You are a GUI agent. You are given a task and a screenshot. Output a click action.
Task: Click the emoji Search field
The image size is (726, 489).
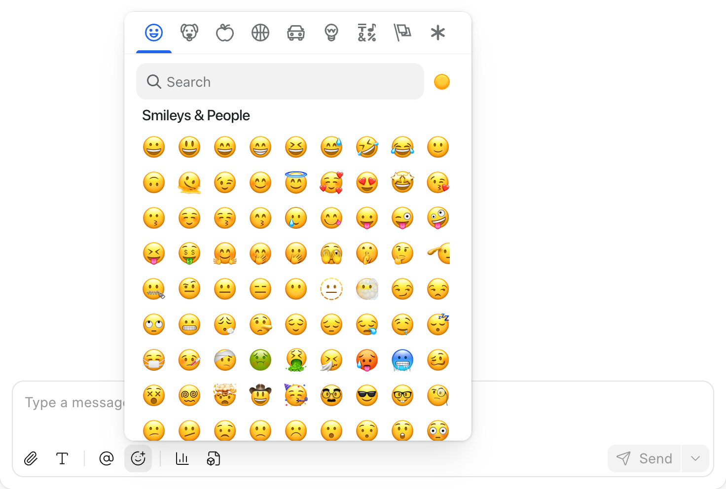point(280,81)
